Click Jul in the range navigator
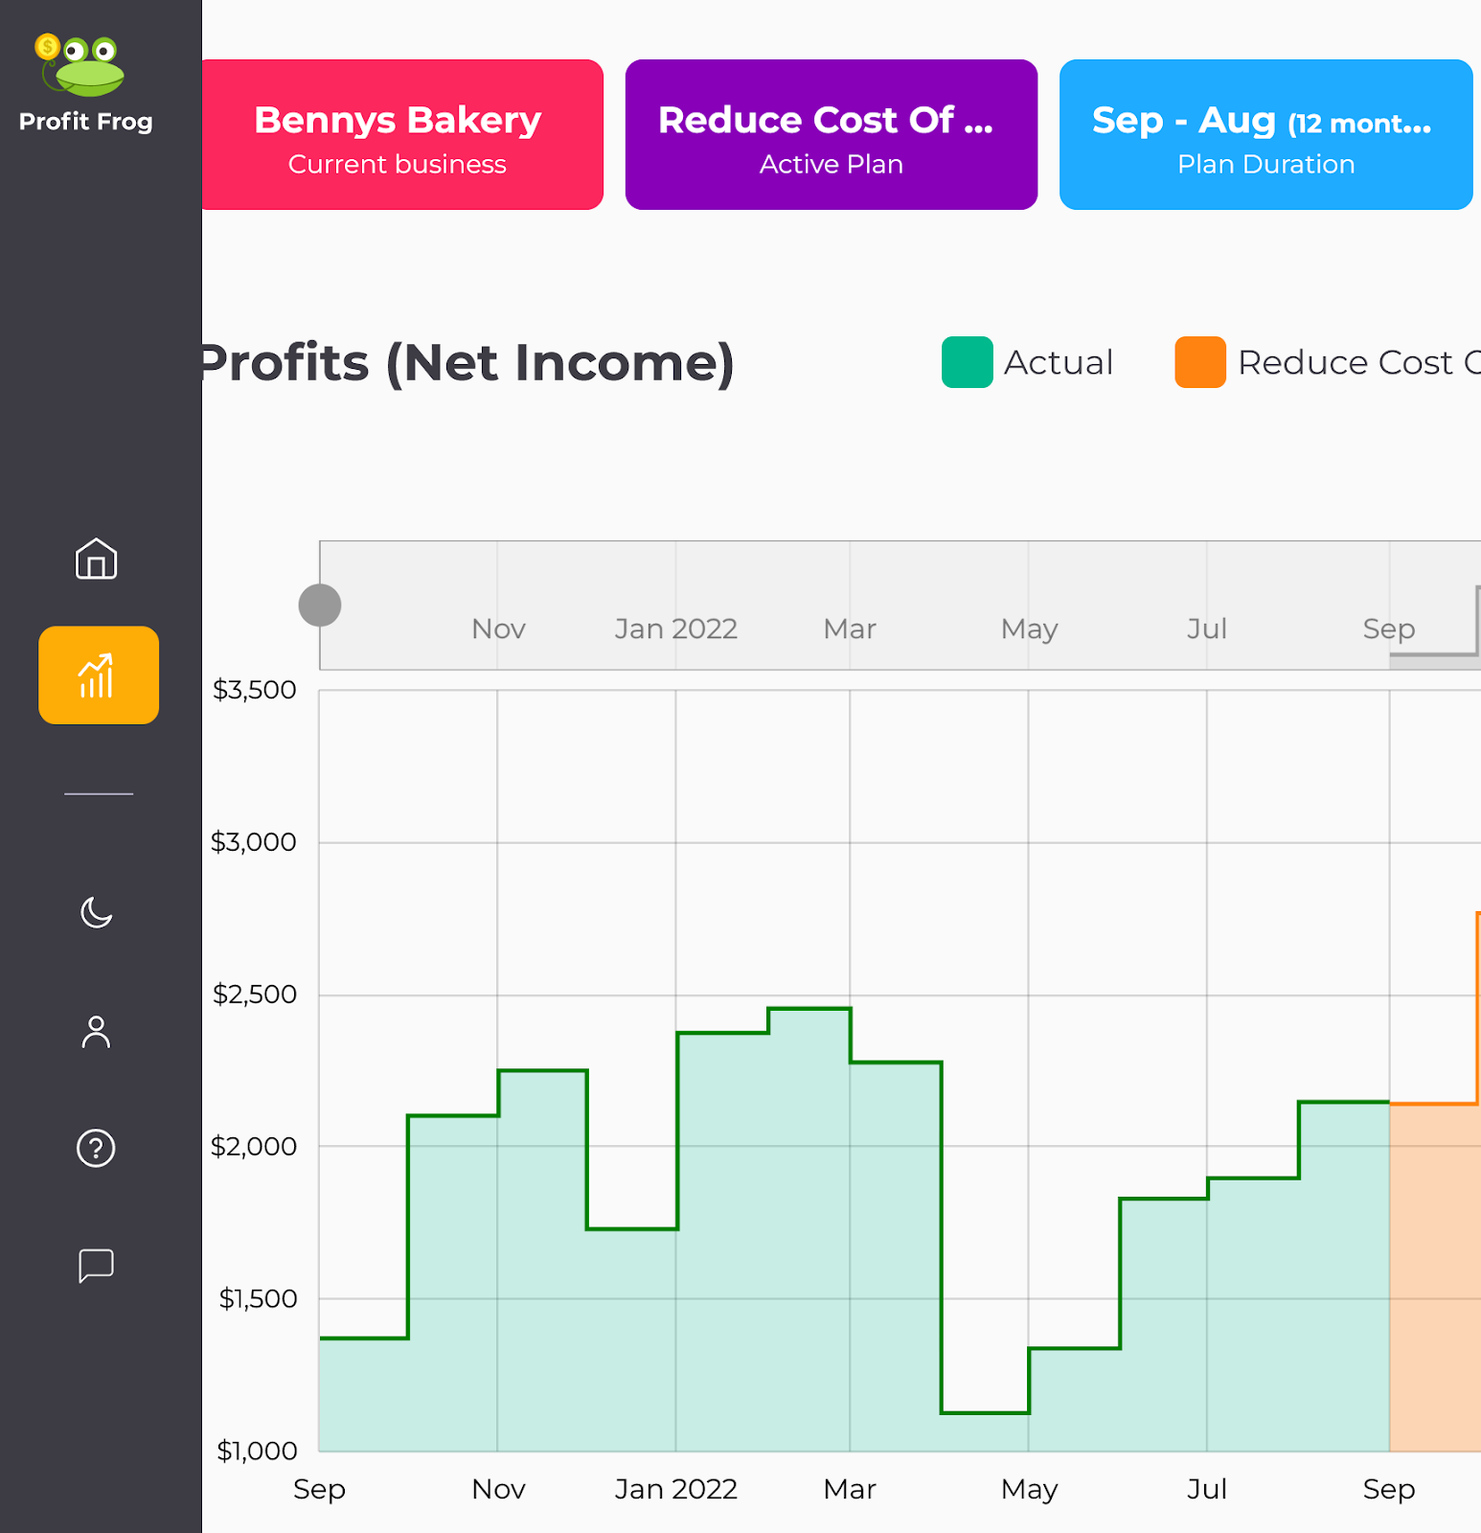The image size is (1481, 1533). pyautogui.click(x=1207, y=629)
